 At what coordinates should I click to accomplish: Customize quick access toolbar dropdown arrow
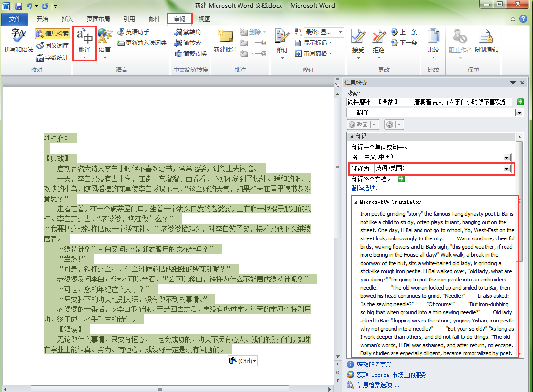click(x=56, y=6)
